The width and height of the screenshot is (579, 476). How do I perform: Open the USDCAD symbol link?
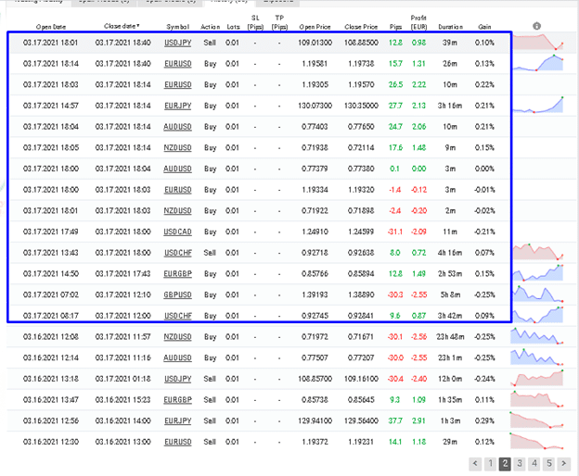tap(177, 232)
